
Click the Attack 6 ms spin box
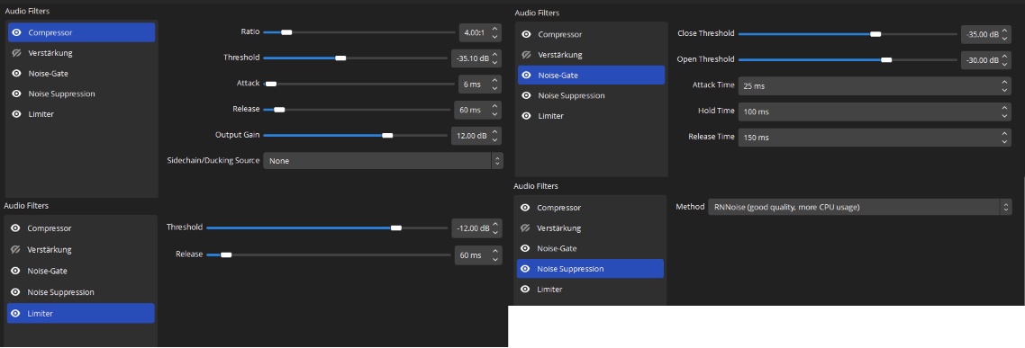click(480, 84)
